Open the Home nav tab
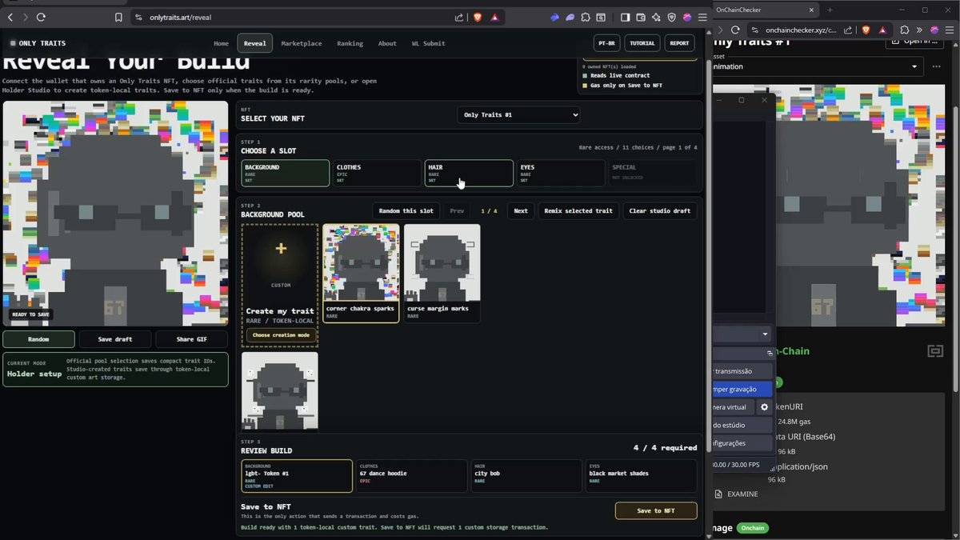960x540 pixels. click(222, 43)
